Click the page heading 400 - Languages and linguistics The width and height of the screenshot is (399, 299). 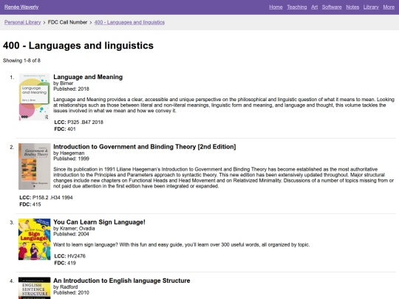(x=78, y=46)
